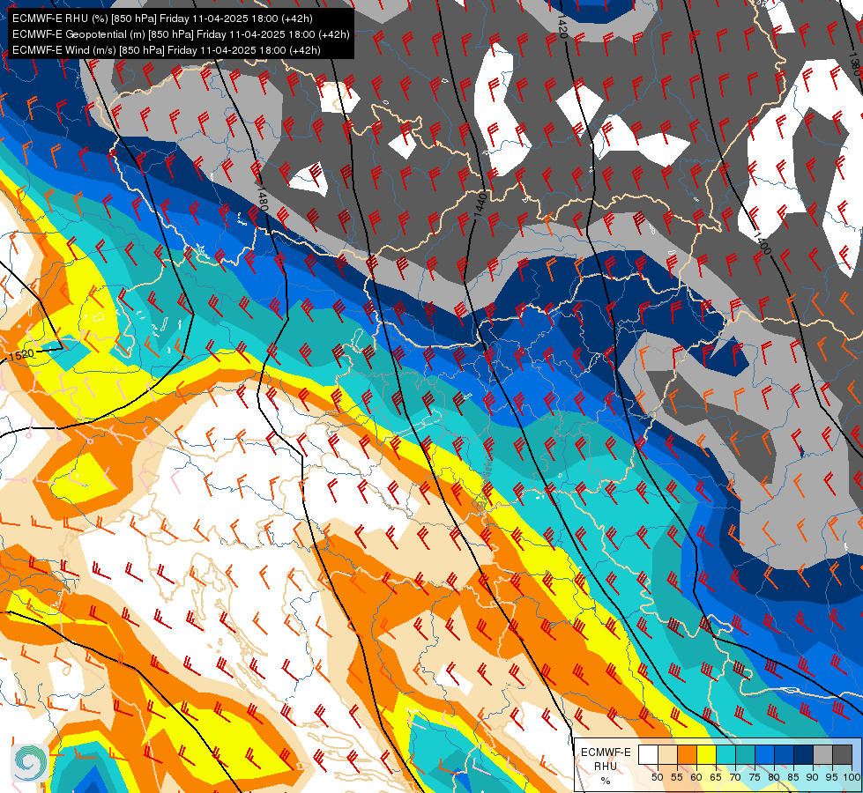
Task: Click the legend value 70
Action: pyautogui.click(x=735, y=777)
